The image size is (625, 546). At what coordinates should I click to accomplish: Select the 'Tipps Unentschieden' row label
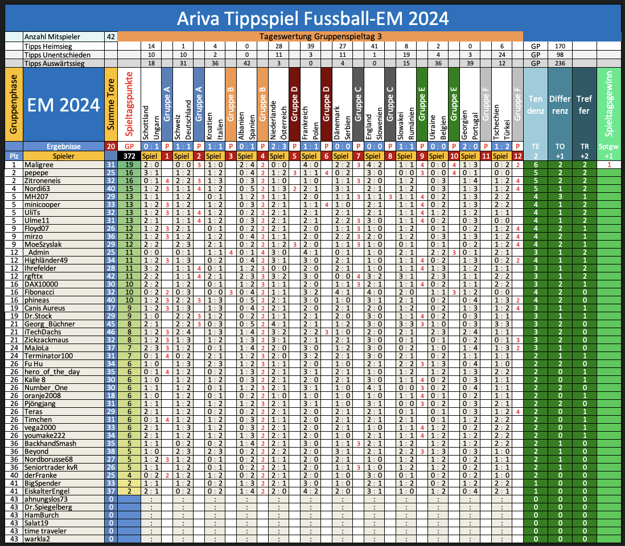tap(64, 55)
